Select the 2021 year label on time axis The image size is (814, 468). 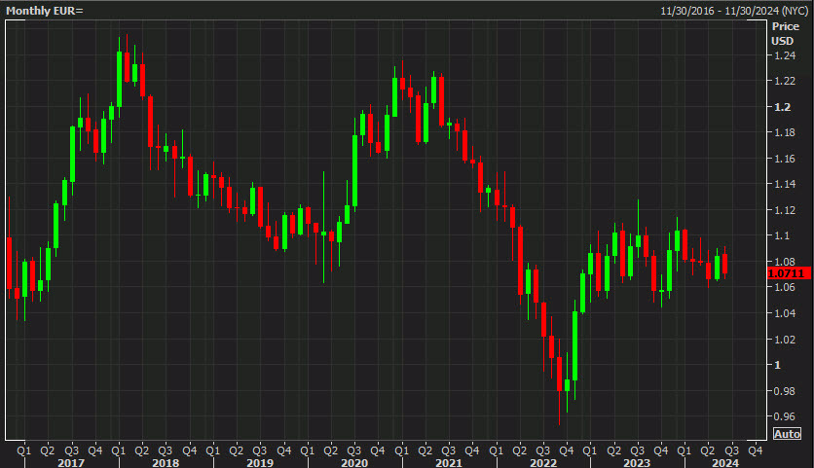449,463
